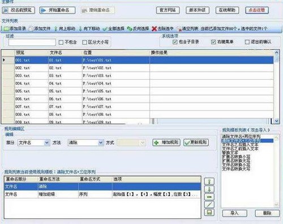Click the 预览 column header
Screen dimensions: 283x224
pyautogui.click(x=32, y=53)
